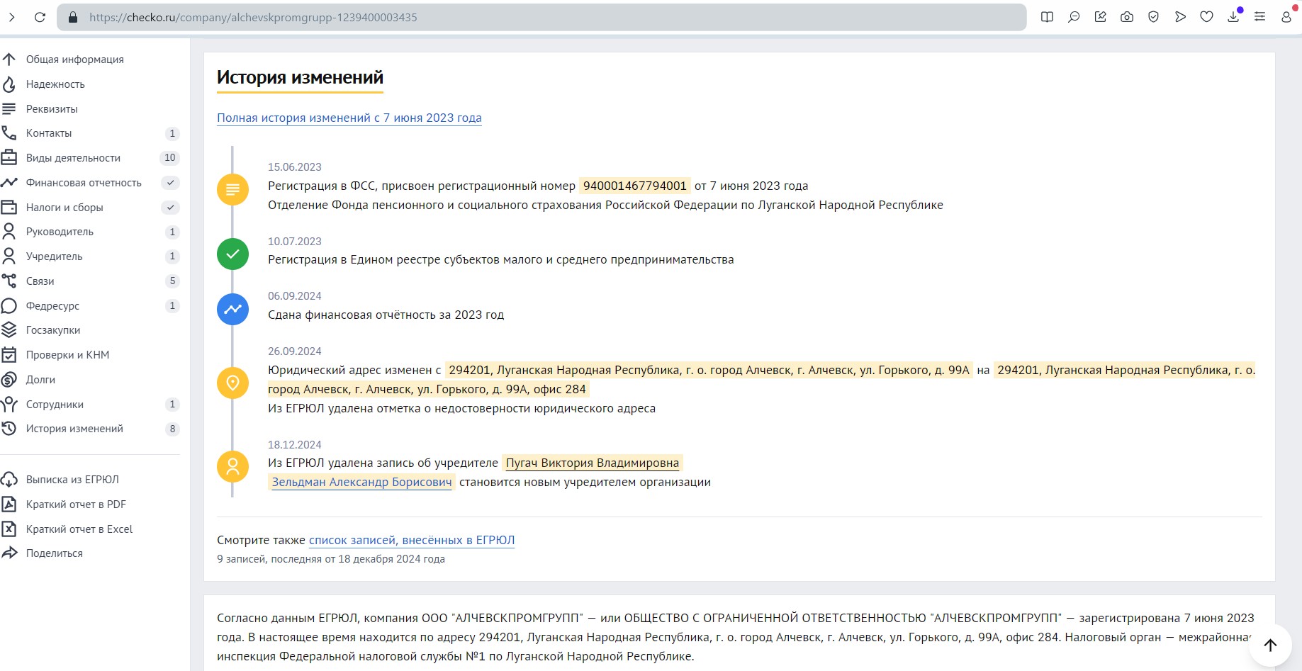The width and height of the screenshot is (1302, 671).
Task: Click the user profile icon
Action: [1286, 17]
